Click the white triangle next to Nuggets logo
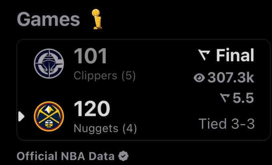This screenshot has height=165, width=272. tap(21, 116)
